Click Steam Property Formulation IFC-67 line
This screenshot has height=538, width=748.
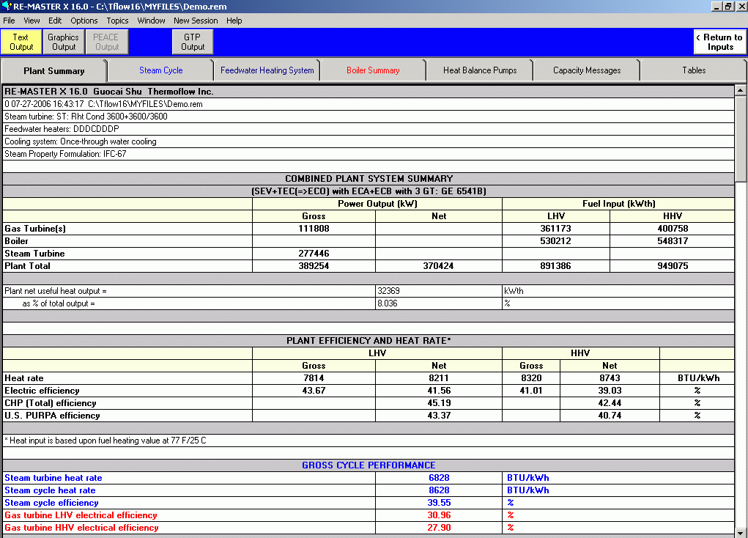point(65,154)
